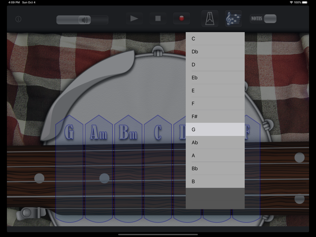Select key C from the list
This screenshot has width=316, height=237.
coord(215,39)
